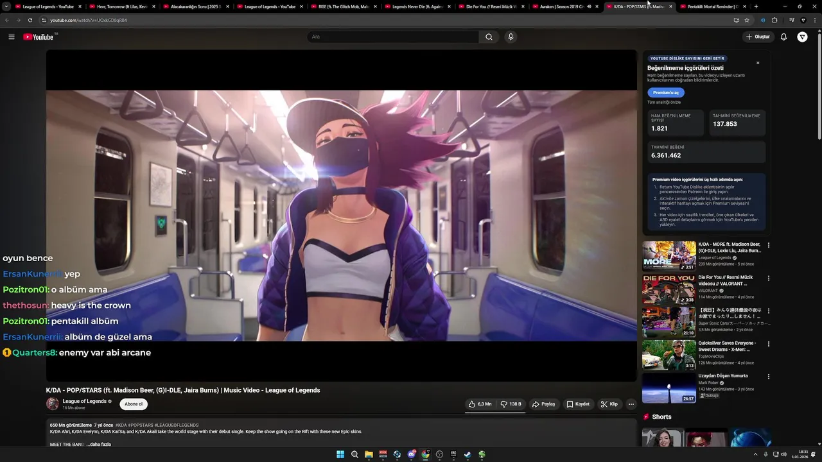Click the #LEAGUEOFLEGENDS hashtag
Image resolution: width=822 pixels, height=462 pixels.
(x=177, y=425)
